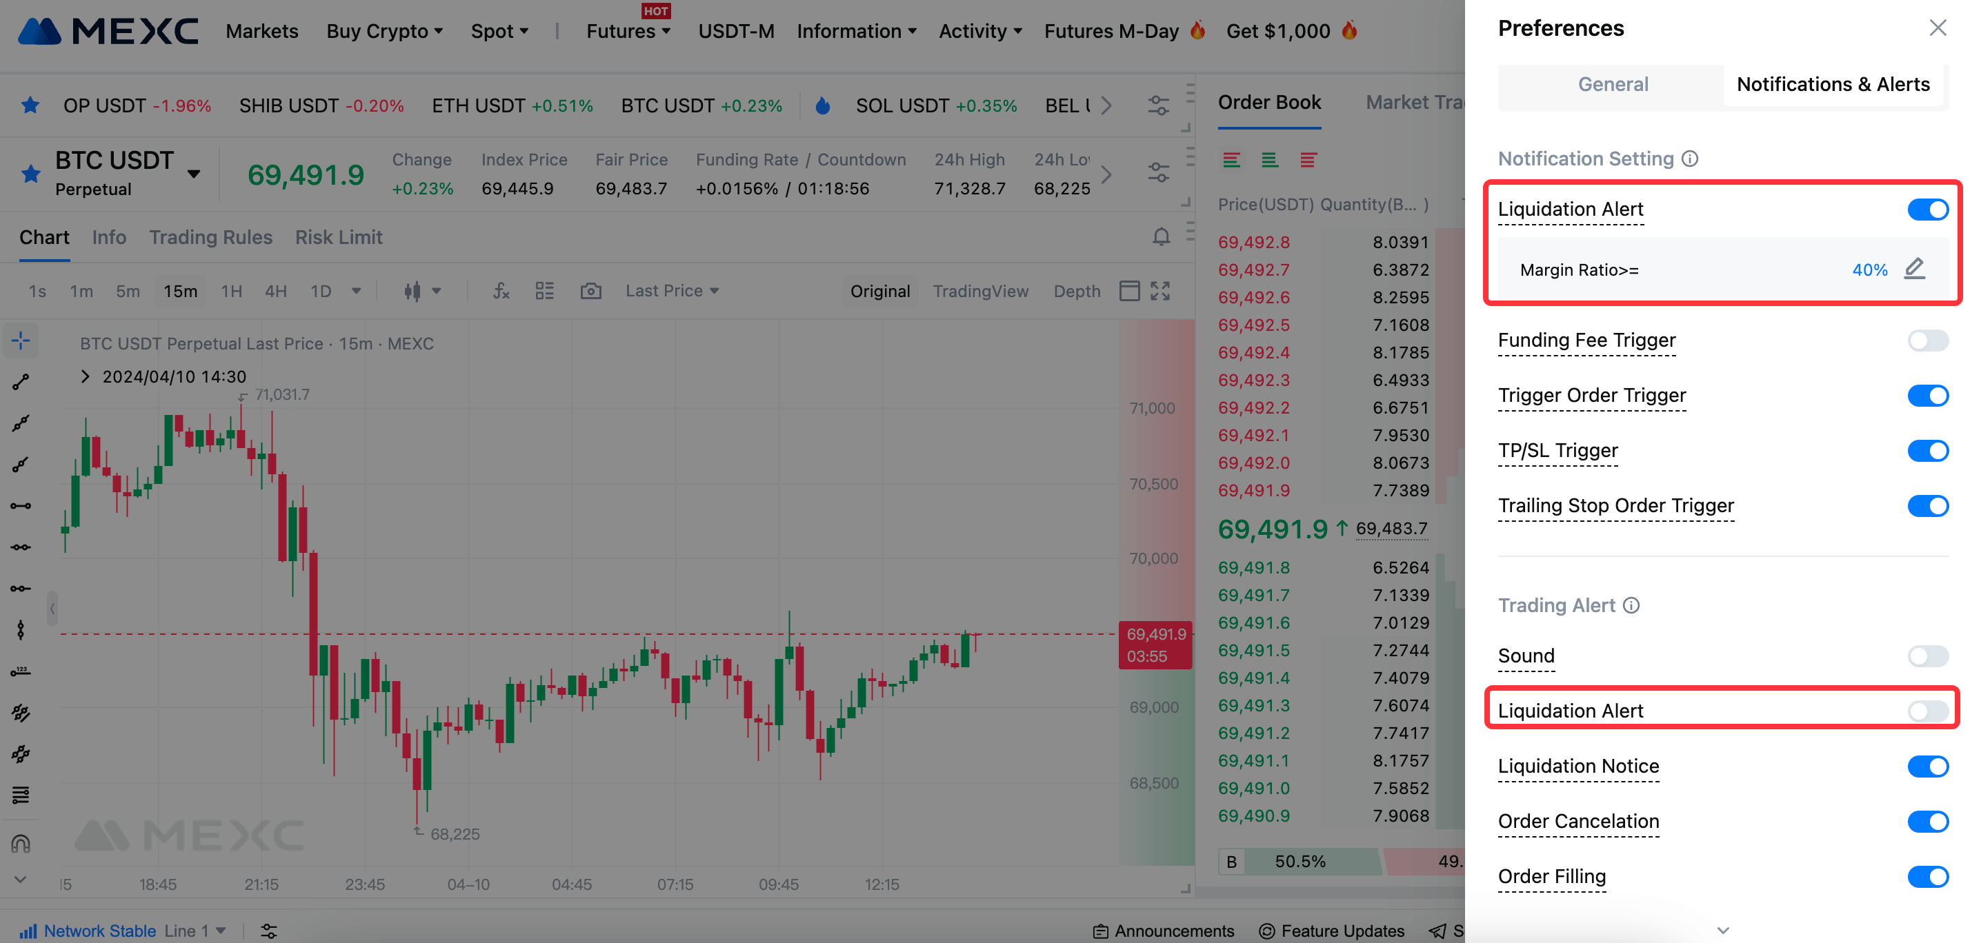Viewport: 1981px width, 943px height.
Task: Select the 1H timeframe button
Action: pyautogui.click(x=230, y=290)
